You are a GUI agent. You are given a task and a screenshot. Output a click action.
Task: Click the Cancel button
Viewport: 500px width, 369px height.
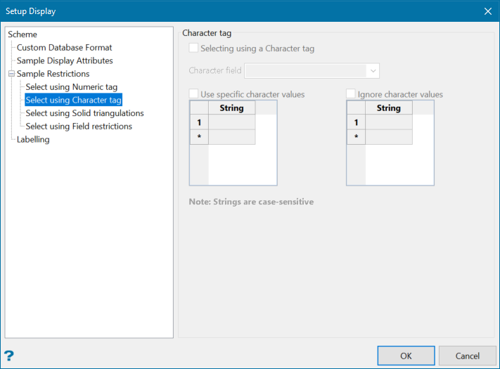[x=468, y=356]
